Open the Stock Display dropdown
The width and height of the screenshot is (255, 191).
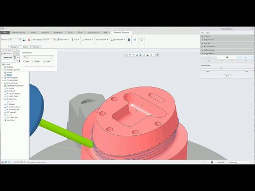49,40
